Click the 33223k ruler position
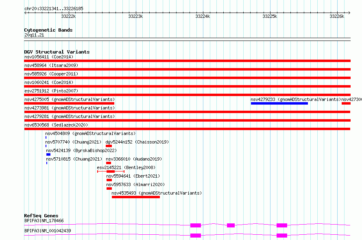The image size is (362, 240). tap(135, 16)
